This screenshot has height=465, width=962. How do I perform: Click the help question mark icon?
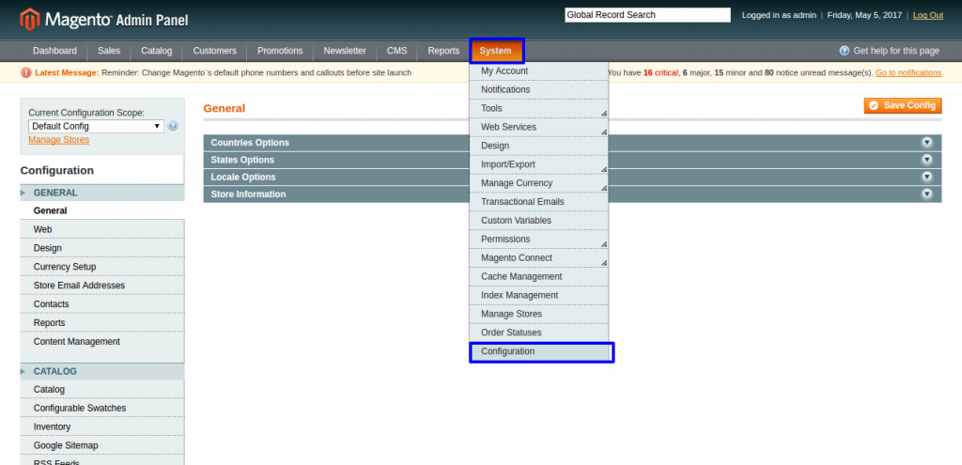(x=845, y=51)
